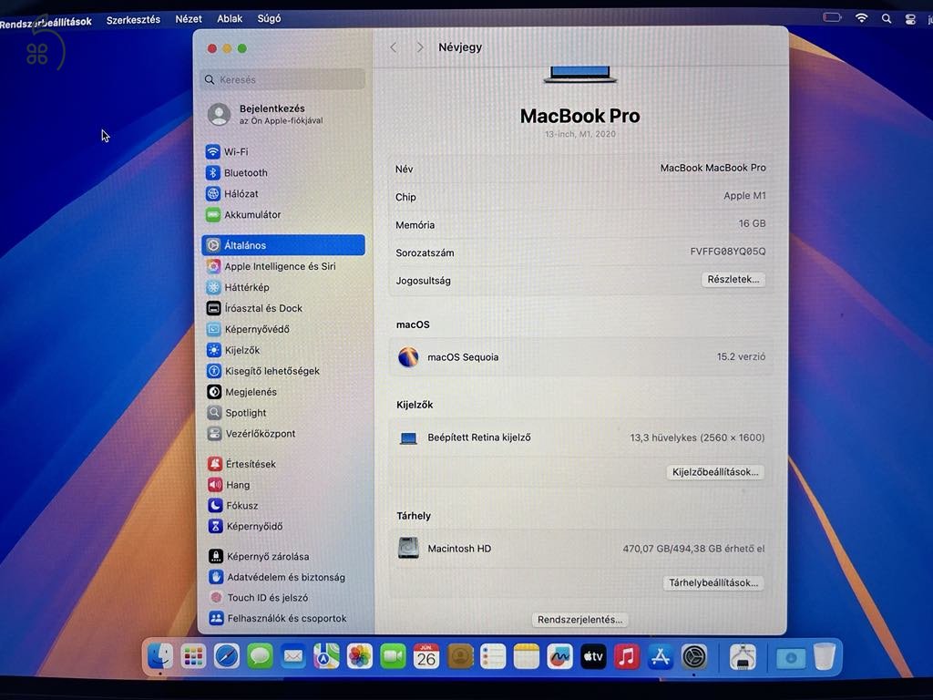Screen dimensions: 933x700
Task: Open Háttérkép wallpaper settings
Action: (238, 287)
